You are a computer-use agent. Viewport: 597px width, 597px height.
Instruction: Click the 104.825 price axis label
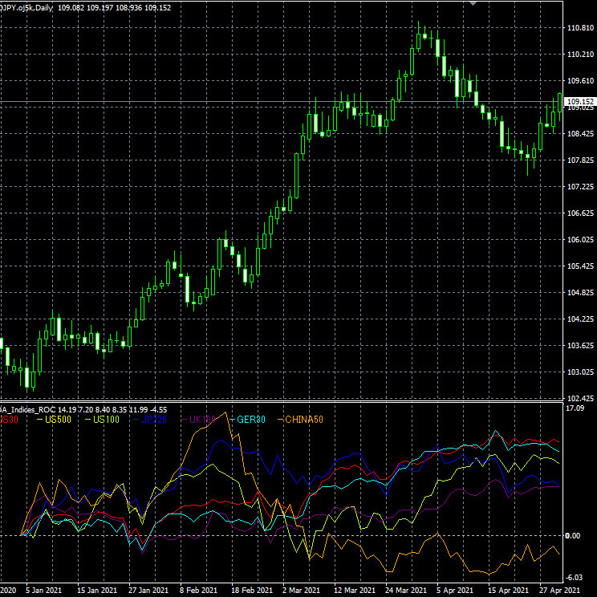point(580,293)
